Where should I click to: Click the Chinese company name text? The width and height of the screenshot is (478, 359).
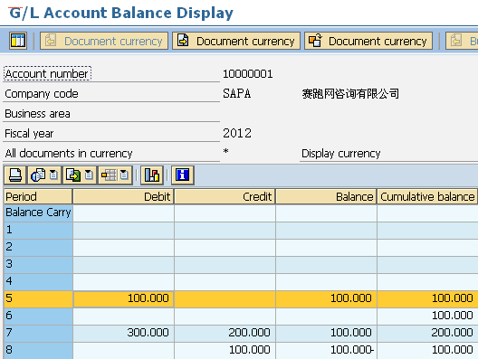[350, 93]
